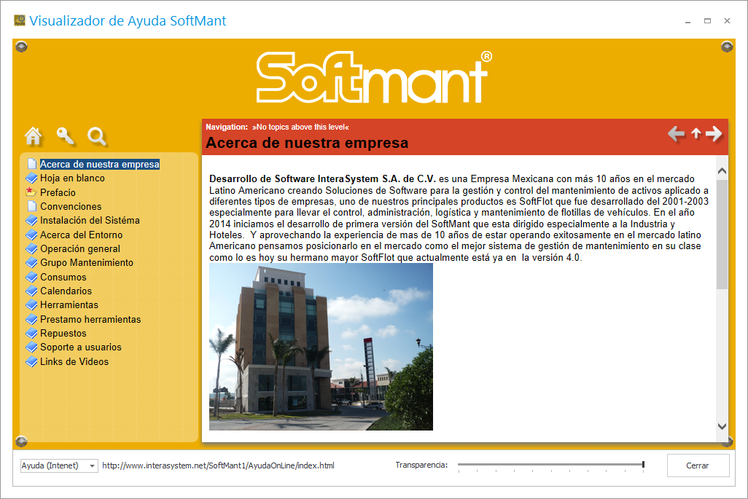Image resolution: width=748 pixels, height=499 pixels.
Task: Go to next topic with right arrow
Action: click(x=714, y=133)
